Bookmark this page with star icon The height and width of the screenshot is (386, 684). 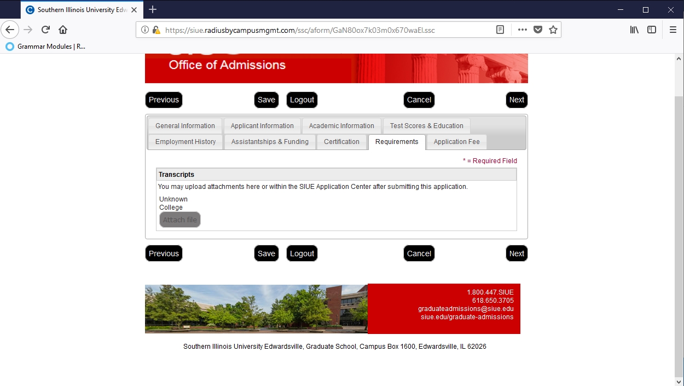pyautogui.click(x=553, y=30)
